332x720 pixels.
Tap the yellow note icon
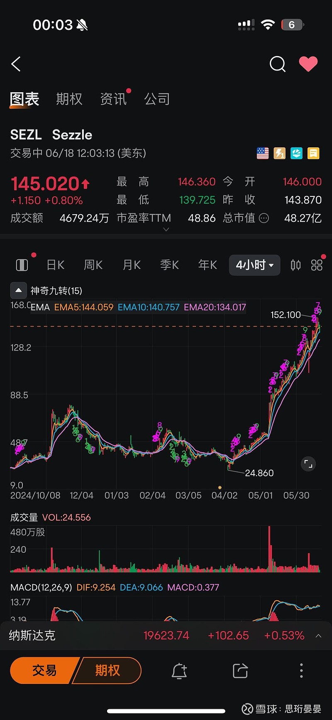click(313, 154)
